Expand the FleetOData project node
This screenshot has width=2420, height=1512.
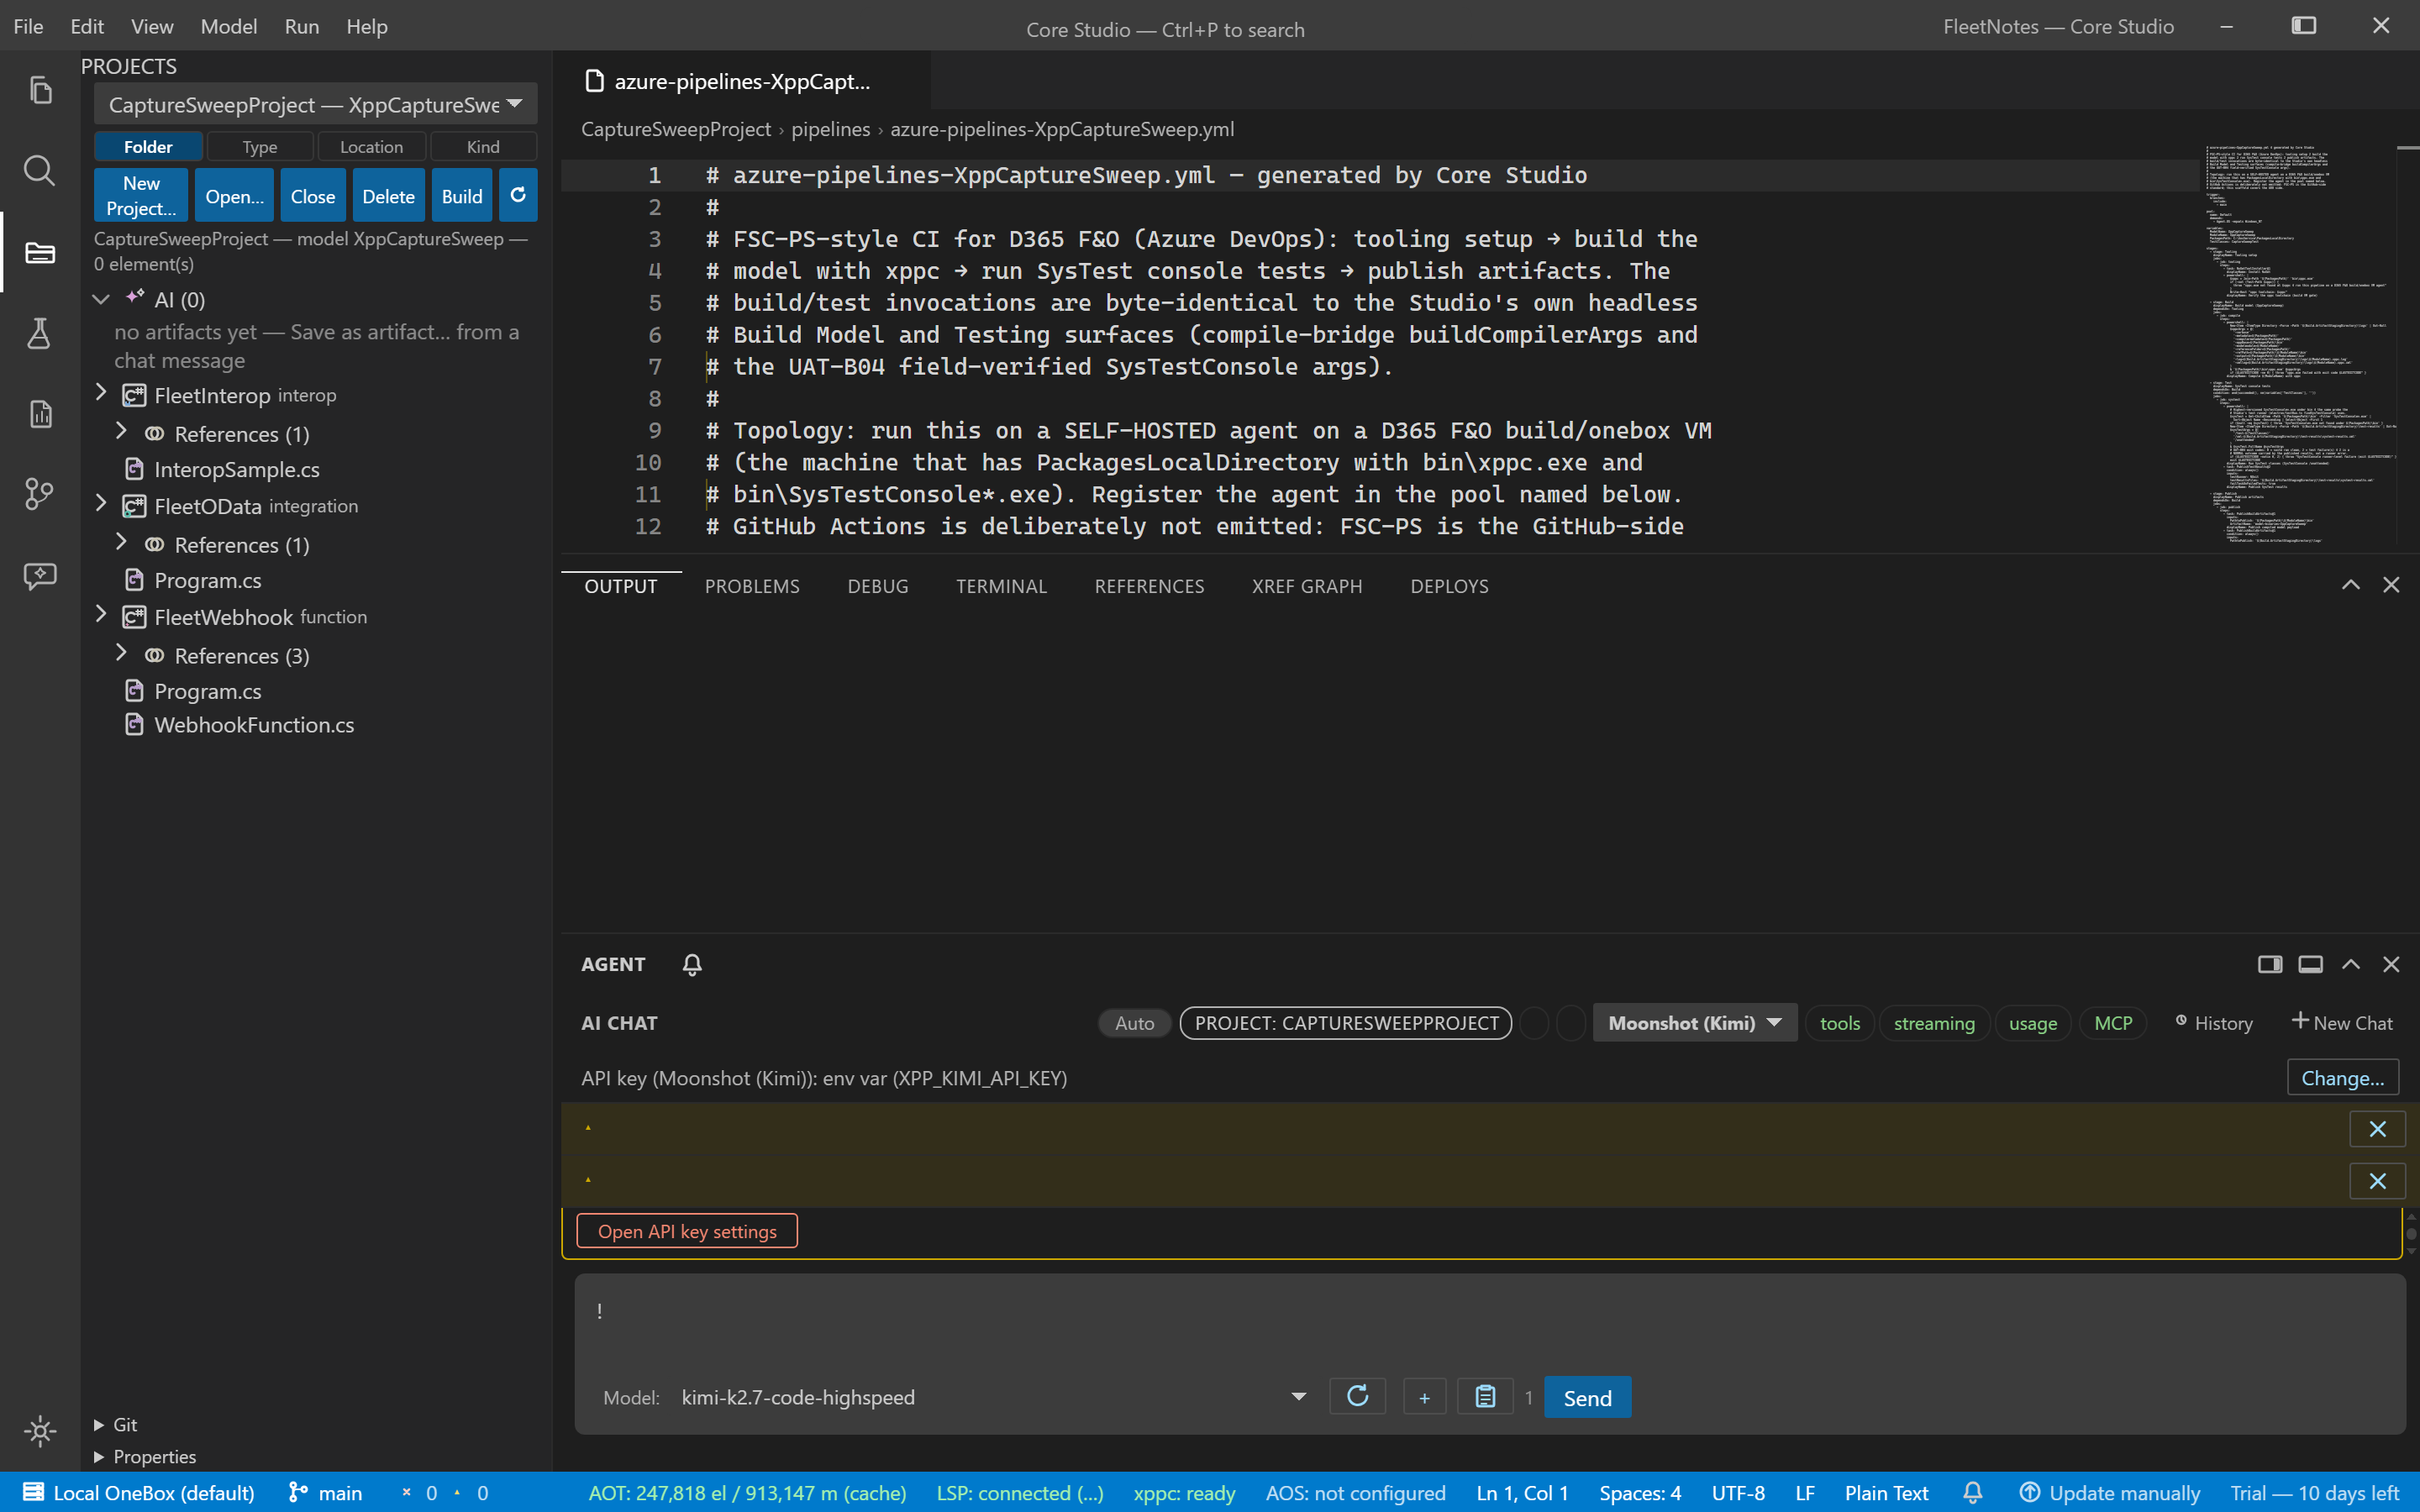coord(101,505)
